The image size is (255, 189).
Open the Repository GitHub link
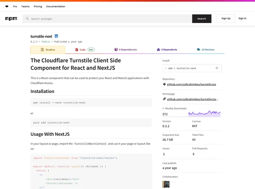pos(191,84)
